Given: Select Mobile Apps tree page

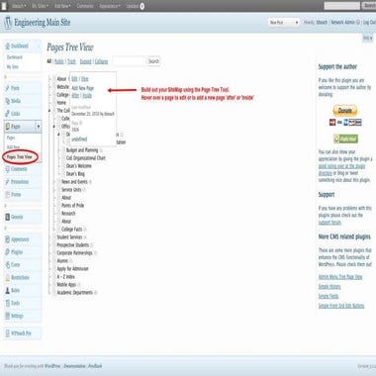Looking at the screenshot, I should click(x=66, y=285).
